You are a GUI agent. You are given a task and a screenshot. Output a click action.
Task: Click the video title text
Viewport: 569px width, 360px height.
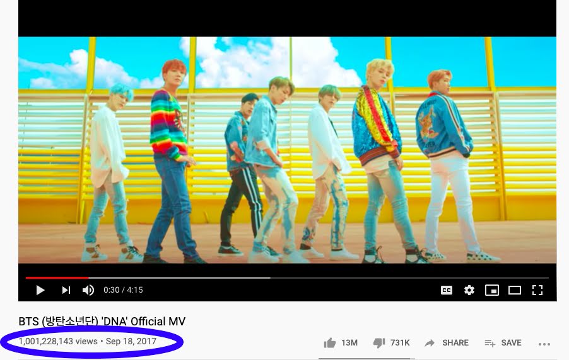102,321
